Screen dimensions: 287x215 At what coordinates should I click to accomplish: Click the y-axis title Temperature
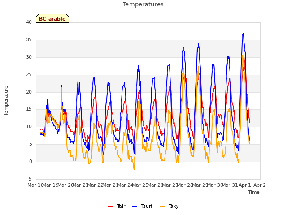click(x=6, y=101)
